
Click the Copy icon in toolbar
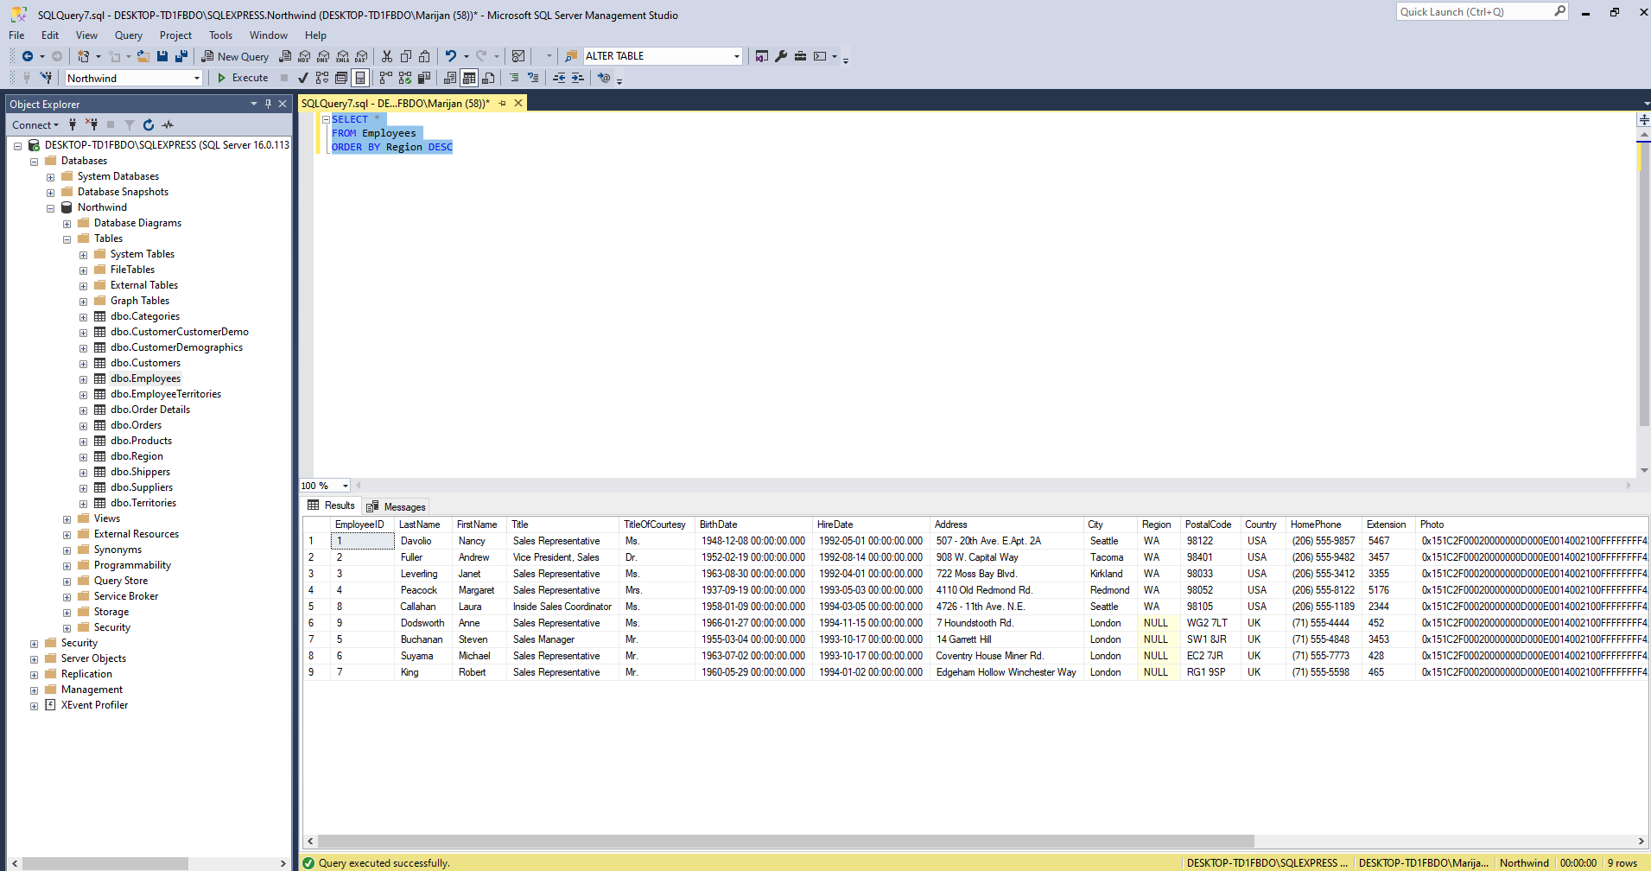pyautogui.click(x=406, y=56)
